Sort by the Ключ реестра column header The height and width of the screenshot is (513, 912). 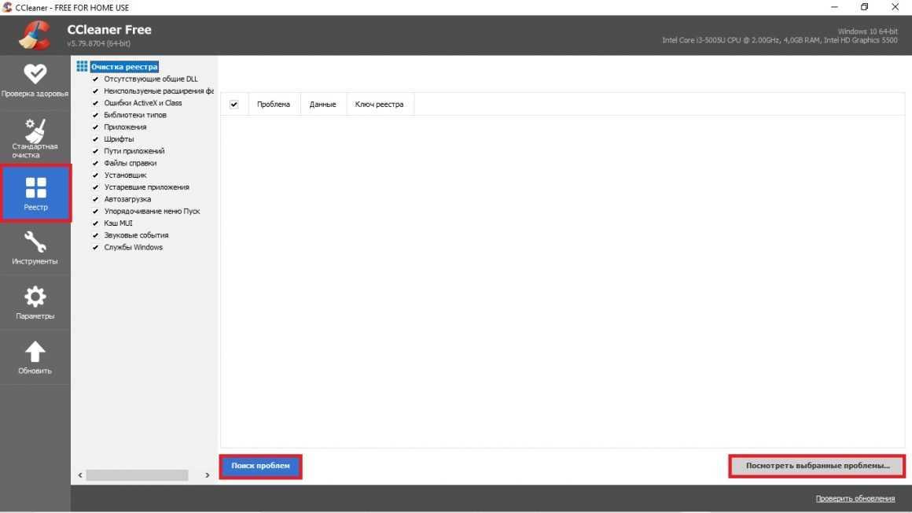click(x=379, y=104)
